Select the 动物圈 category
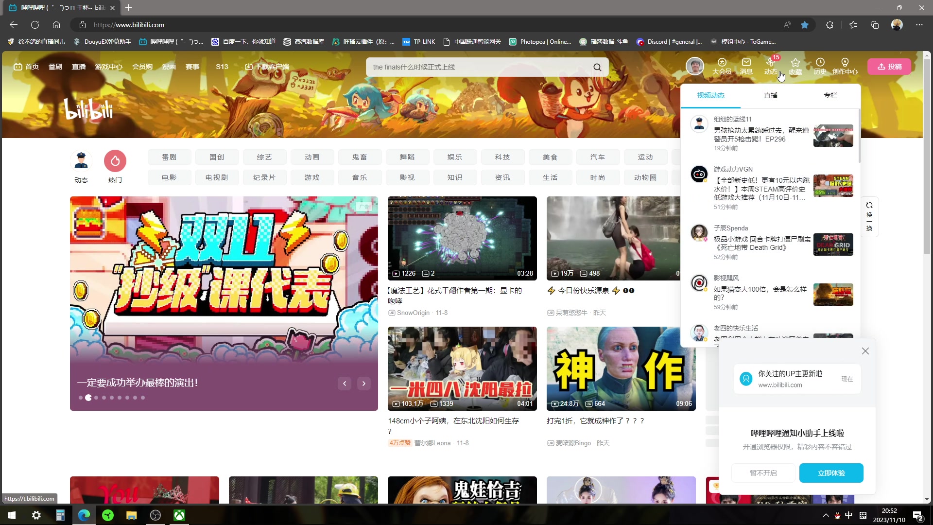This screenshot has width=933, height=525. click(645, 177)
